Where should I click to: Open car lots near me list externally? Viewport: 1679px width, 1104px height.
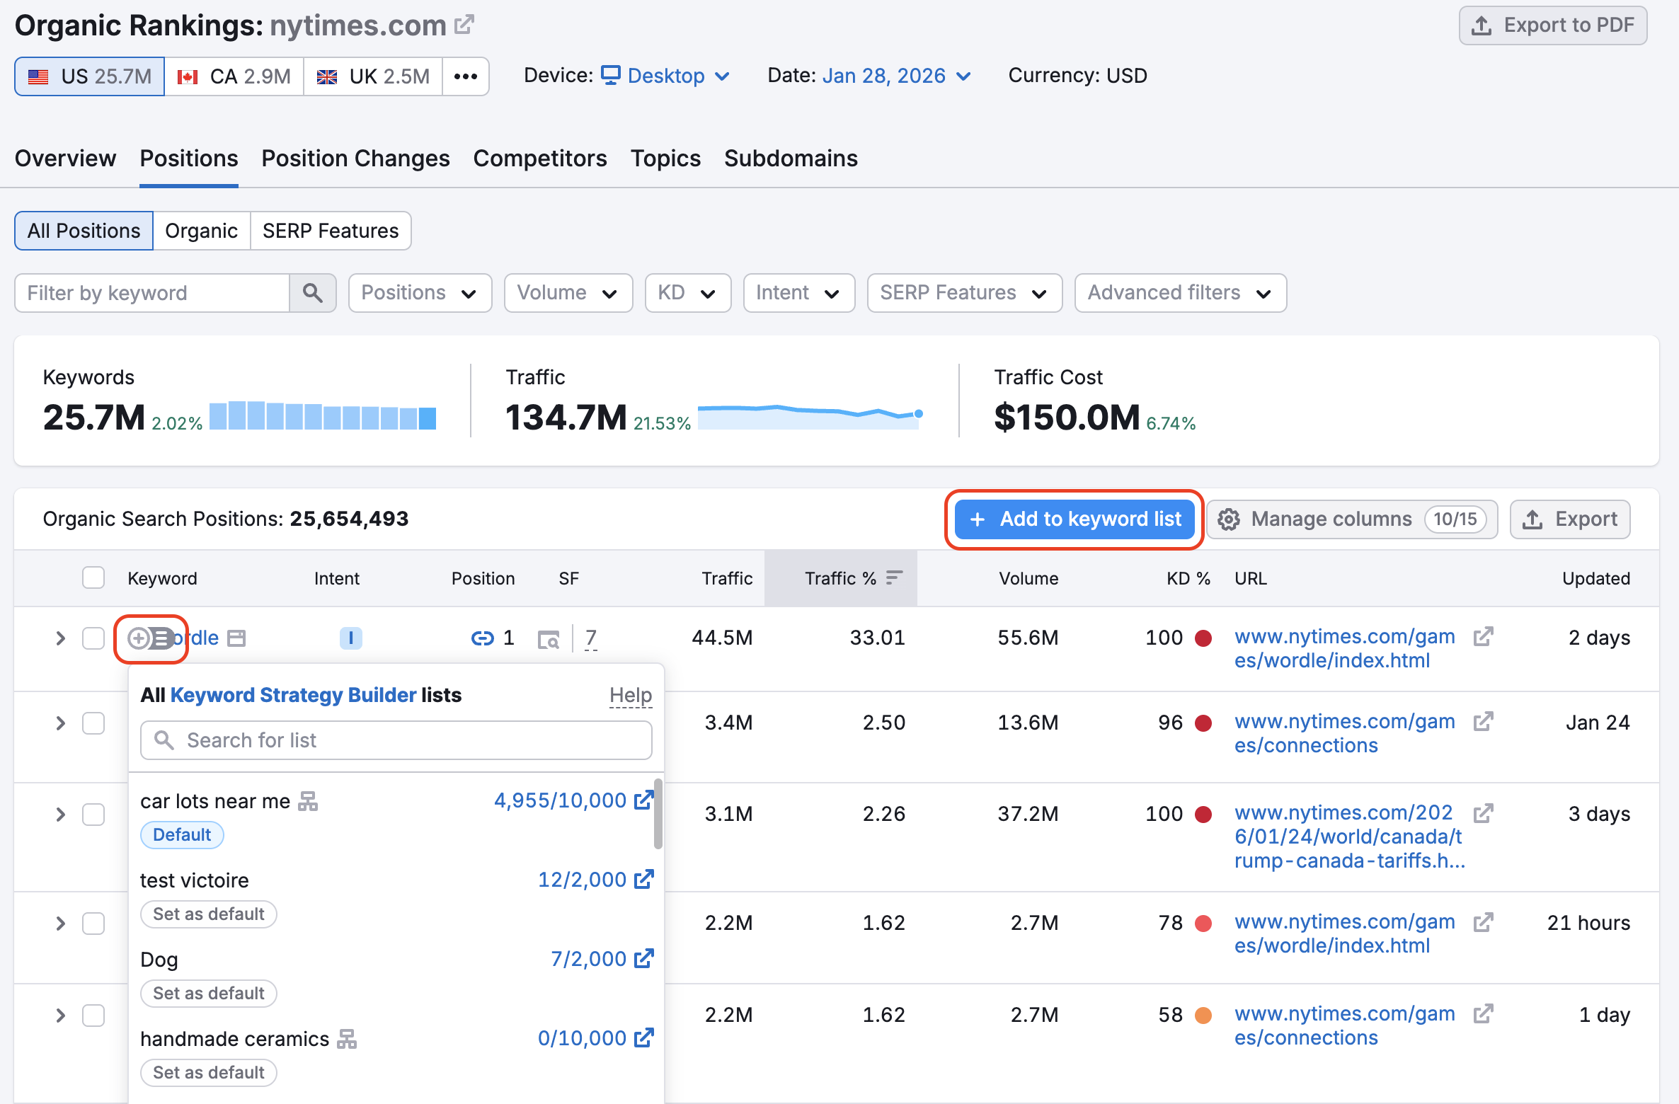click(x=643, y=800)
